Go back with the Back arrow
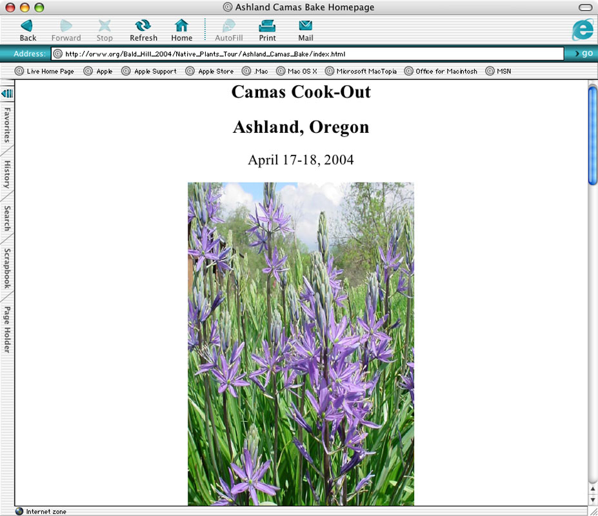Image resolution: width=598 pixels, height=516 pixels. pos(28,30)
